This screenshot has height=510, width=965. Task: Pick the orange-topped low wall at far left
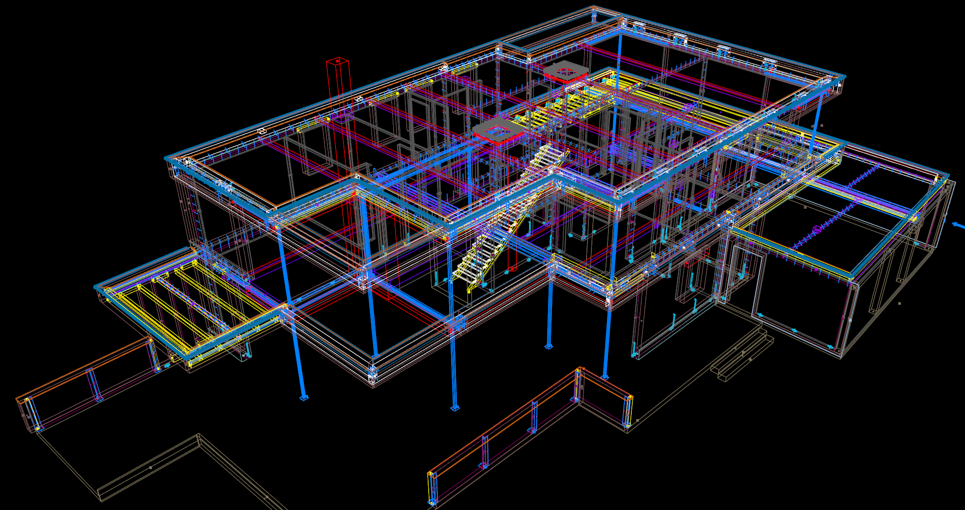click(x=88, y=384)
